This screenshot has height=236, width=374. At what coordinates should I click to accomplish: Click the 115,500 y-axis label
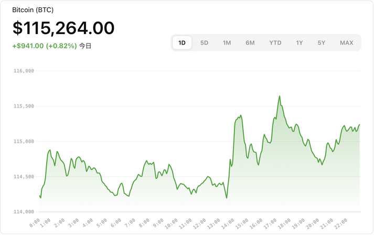[24, 106]
